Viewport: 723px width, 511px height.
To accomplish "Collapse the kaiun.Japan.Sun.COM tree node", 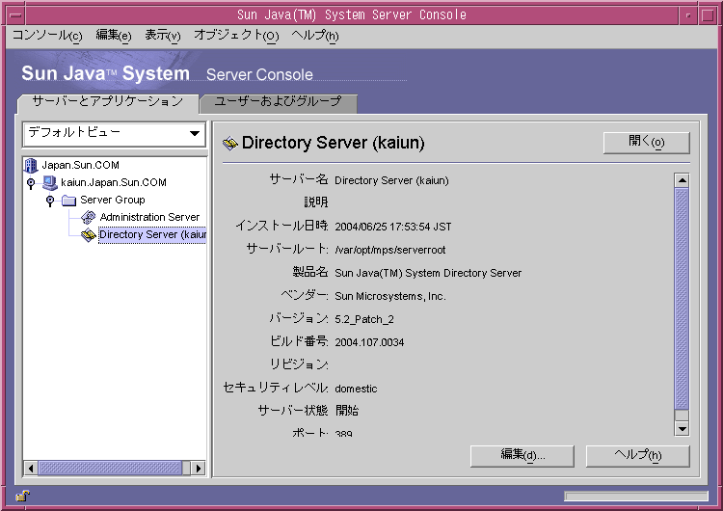I will (31, 183).
